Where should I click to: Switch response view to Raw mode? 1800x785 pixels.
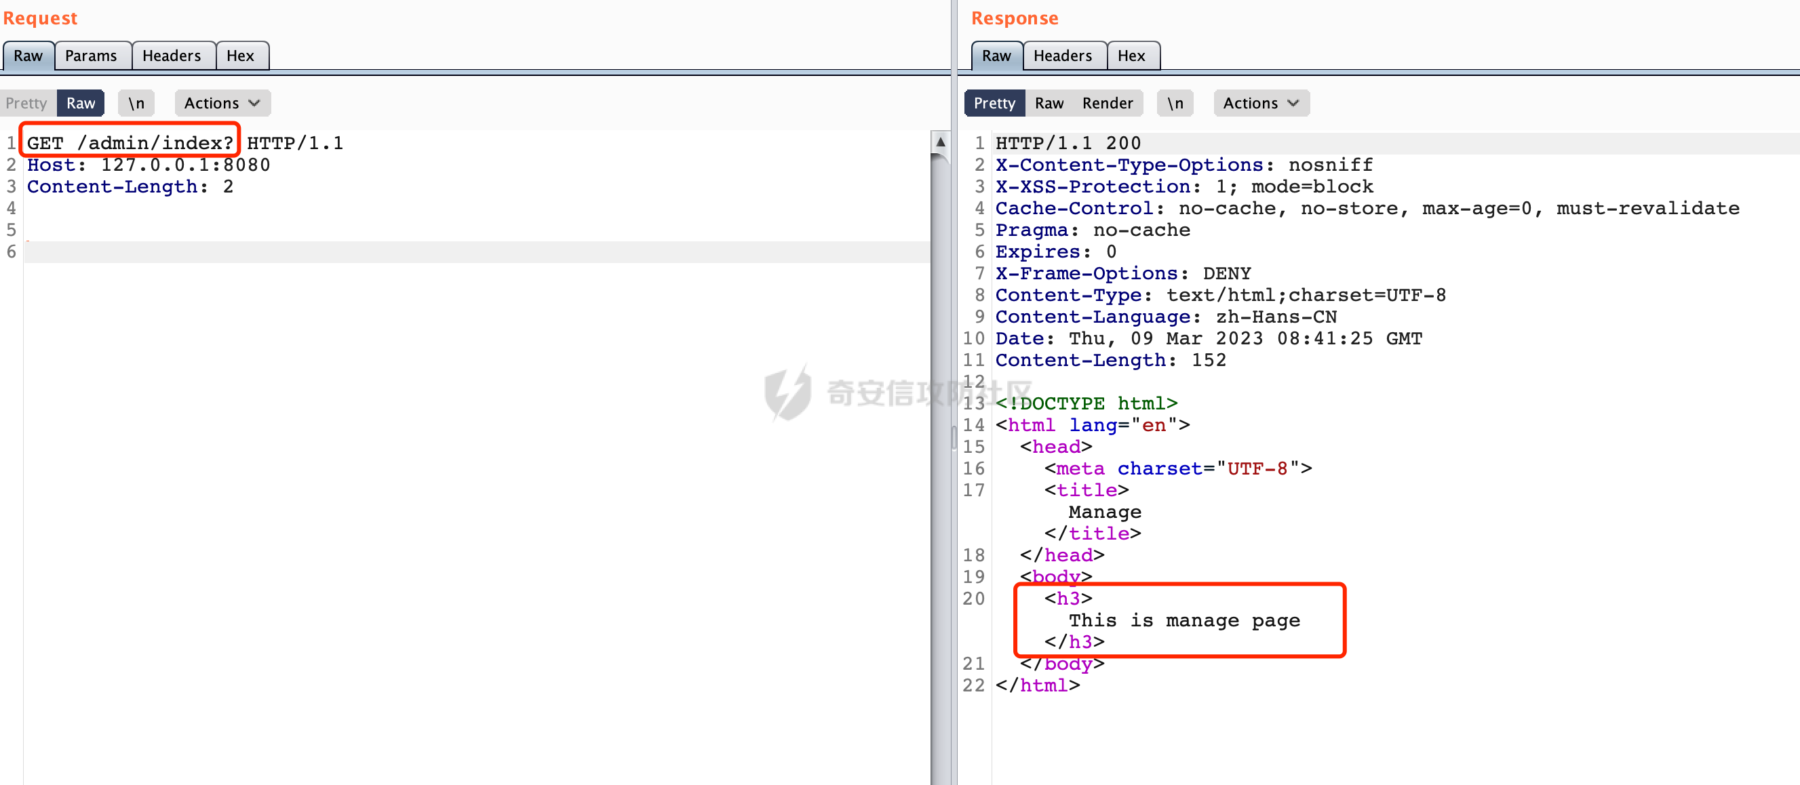click(x=1048, y=103)
